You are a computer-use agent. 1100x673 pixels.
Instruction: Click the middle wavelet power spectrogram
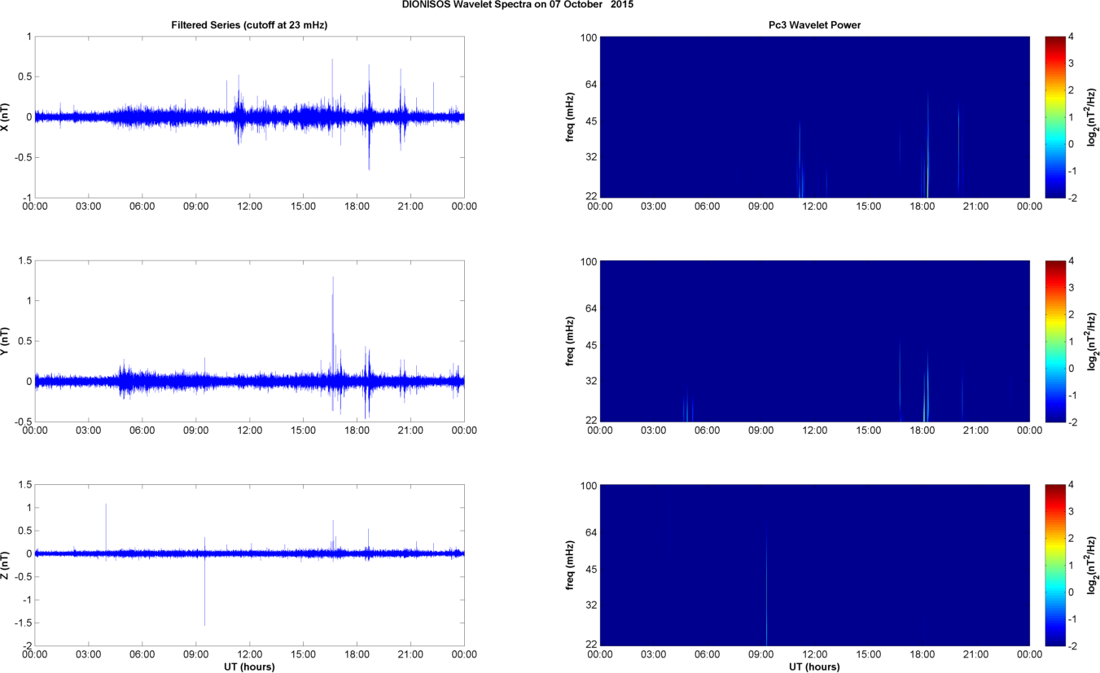click(815, 340)
